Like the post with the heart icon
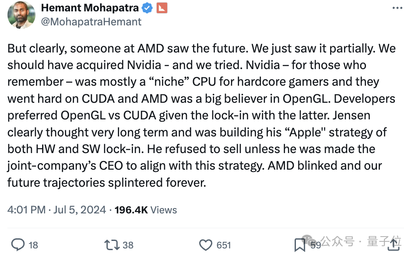The width and height of the screenshot is (415, 258). point(205,245)
